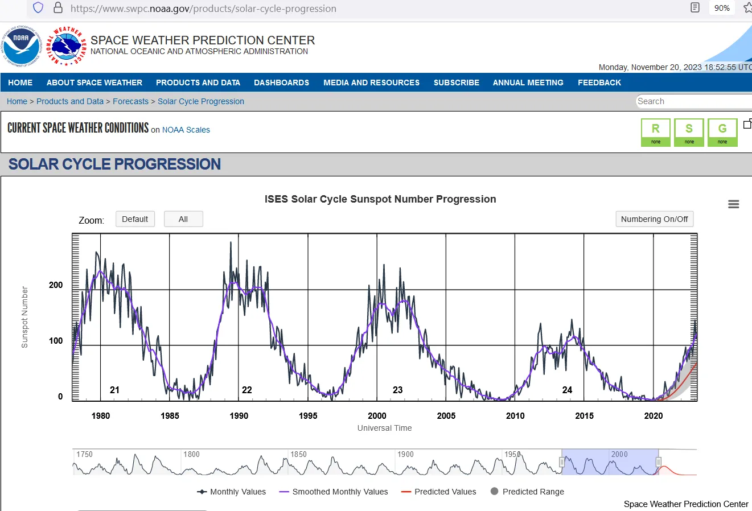The image size is (752, 511).
Task: Toggle the Numbering On/Off button
Action: coord(655,219)
